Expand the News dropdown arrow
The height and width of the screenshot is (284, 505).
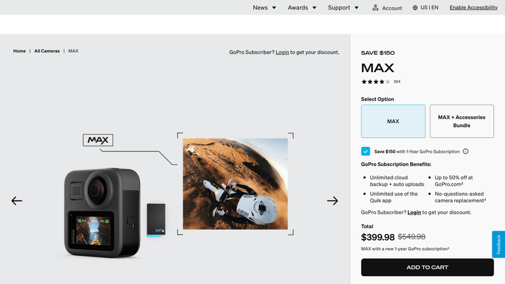[x=274, y=8]
